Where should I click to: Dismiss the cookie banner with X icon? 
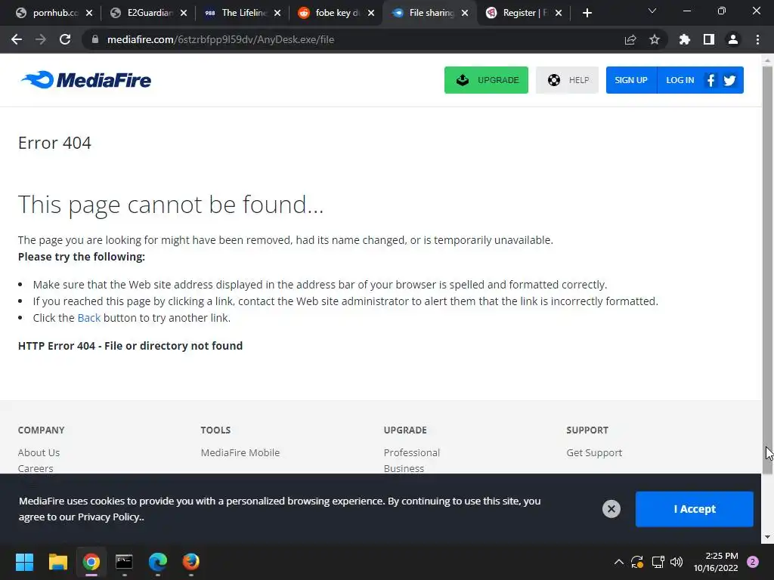[x=611, y=508]
